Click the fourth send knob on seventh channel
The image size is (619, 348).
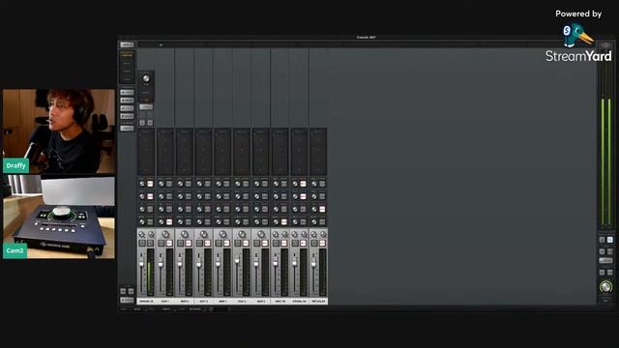257,222
